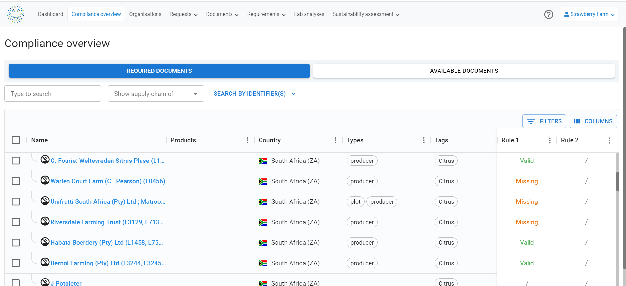Open the Rule 1 column menu dots

[x=550, y=140]
